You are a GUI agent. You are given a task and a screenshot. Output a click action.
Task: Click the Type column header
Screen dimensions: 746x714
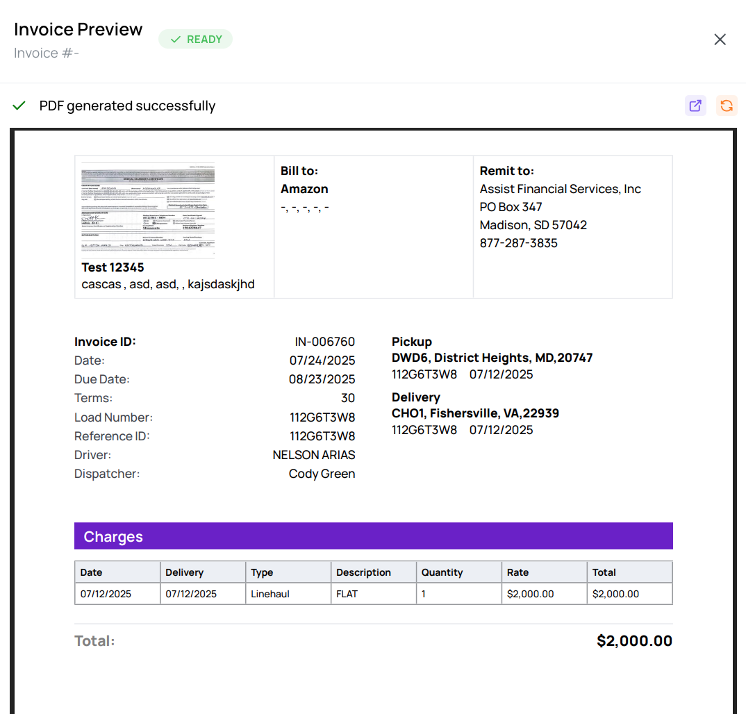pyautogui.click(x=262, y=572)
